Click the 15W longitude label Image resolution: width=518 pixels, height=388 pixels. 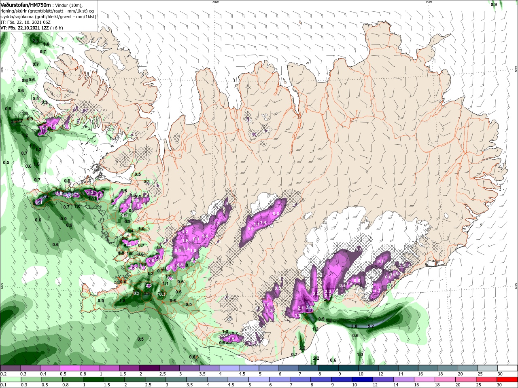coord(429,2)
